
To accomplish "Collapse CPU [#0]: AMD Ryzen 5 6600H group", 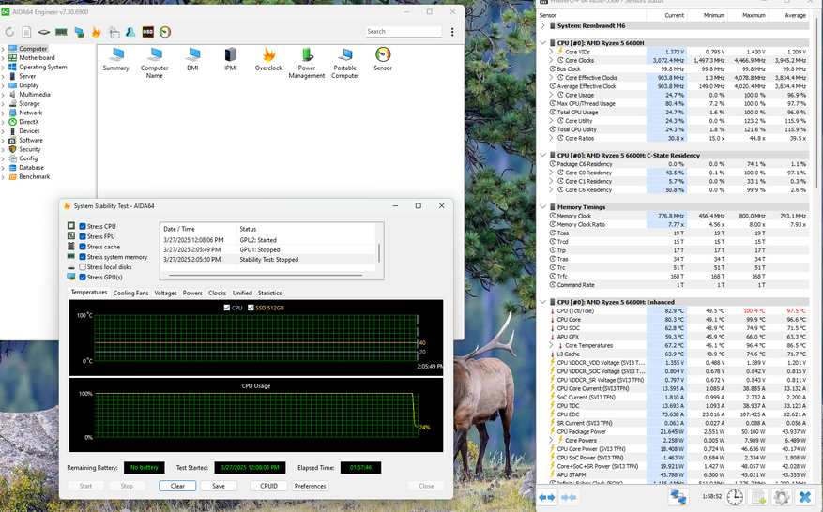I will pos(543,43).
